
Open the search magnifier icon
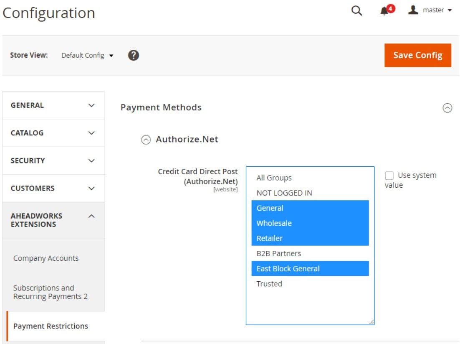(x=356, y=10)
